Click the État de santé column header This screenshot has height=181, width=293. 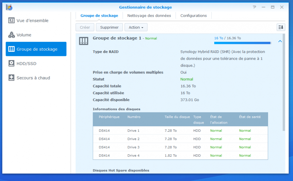click(x=250, y=117)
